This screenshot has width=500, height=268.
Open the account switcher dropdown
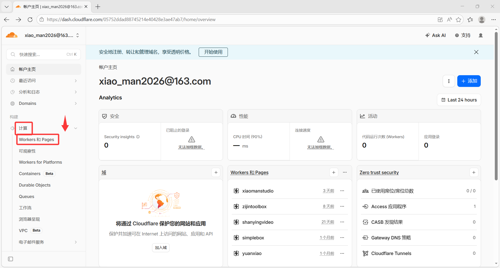click(77, 35)
